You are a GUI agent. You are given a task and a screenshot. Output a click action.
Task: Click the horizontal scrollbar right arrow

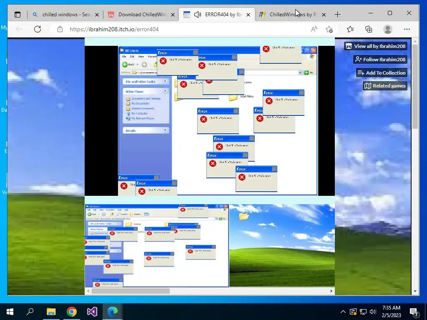[x=331, y=291]
